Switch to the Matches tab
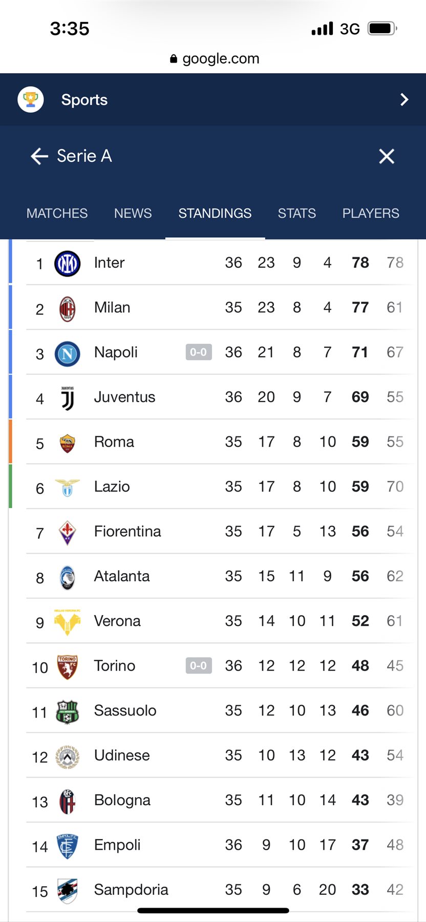Image resolution: width=426 pixels, height=922 pixels. point(57,213)
